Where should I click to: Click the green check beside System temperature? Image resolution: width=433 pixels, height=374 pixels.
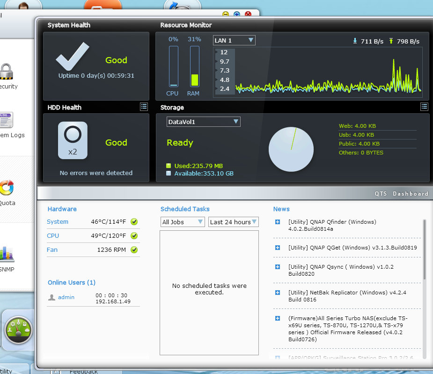pos(134,222)
